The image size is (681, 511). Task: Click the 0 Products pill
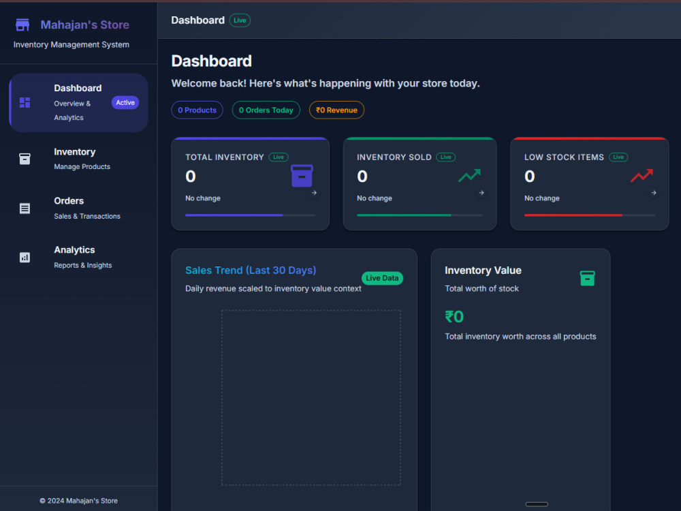[197, 110]
